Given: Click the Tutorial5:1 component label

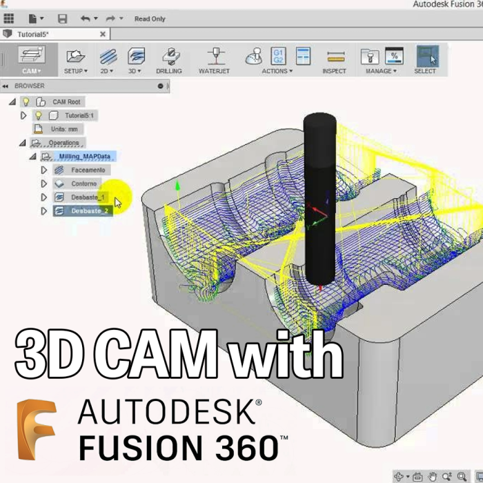Looking at the screenshot, I should [79, 116].
